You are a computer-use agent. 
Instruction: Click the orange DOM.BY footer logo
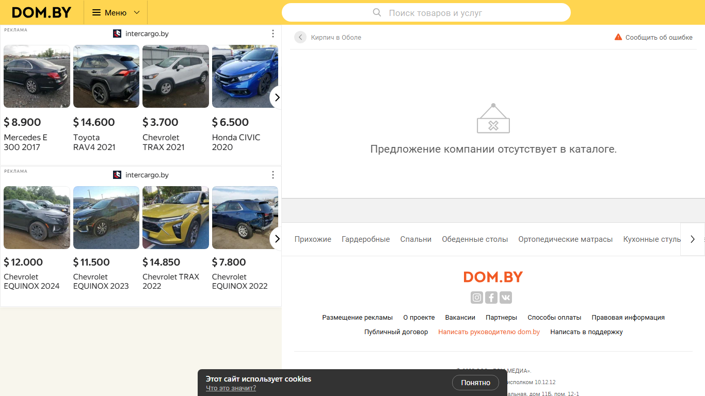[x=493, y=277]
